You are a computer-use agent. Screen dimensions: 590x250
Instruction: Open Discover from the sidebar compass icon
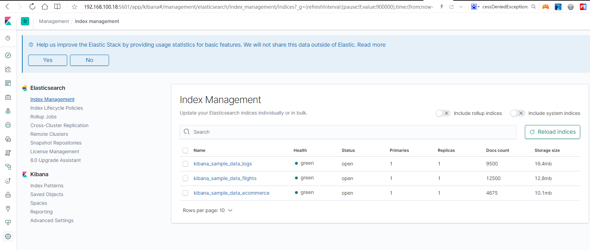tap(8, 55)
